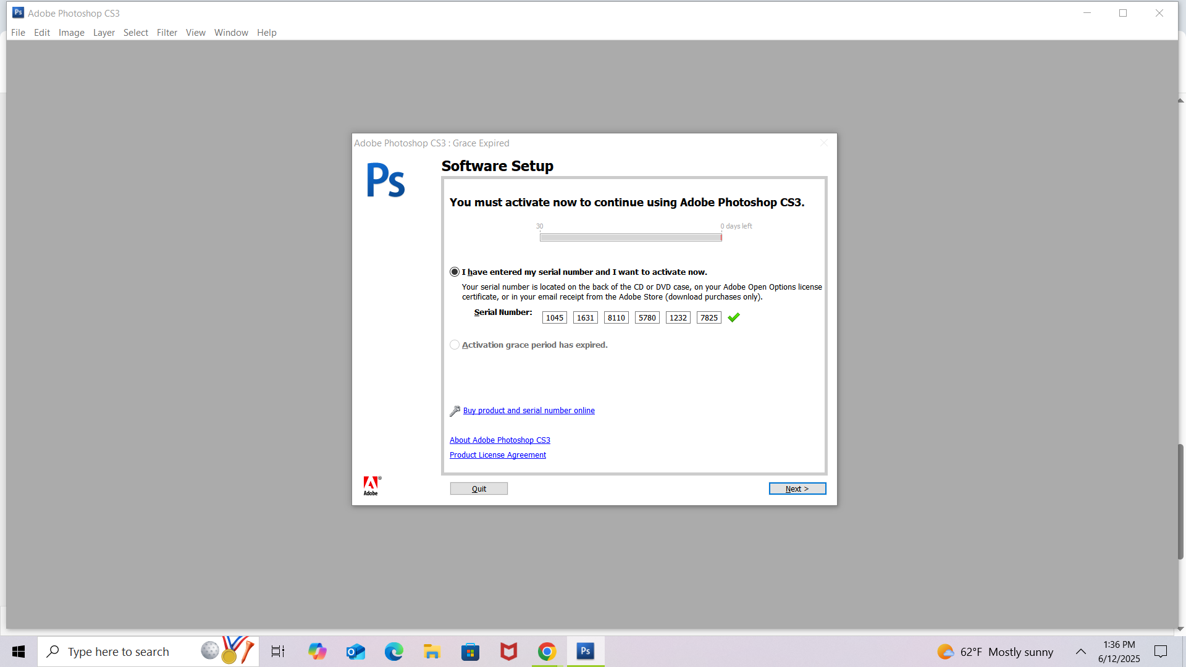Click the Photoshop icon in title bar
The image size is (1186, 667).
[19, 12]
